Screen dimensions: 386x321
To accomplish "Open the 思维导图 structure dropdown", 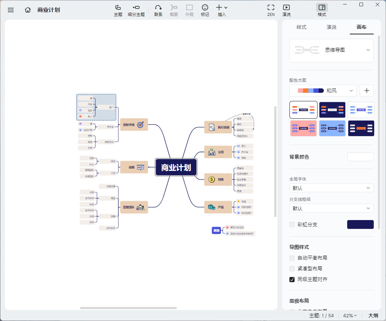I will pos(331,50).
